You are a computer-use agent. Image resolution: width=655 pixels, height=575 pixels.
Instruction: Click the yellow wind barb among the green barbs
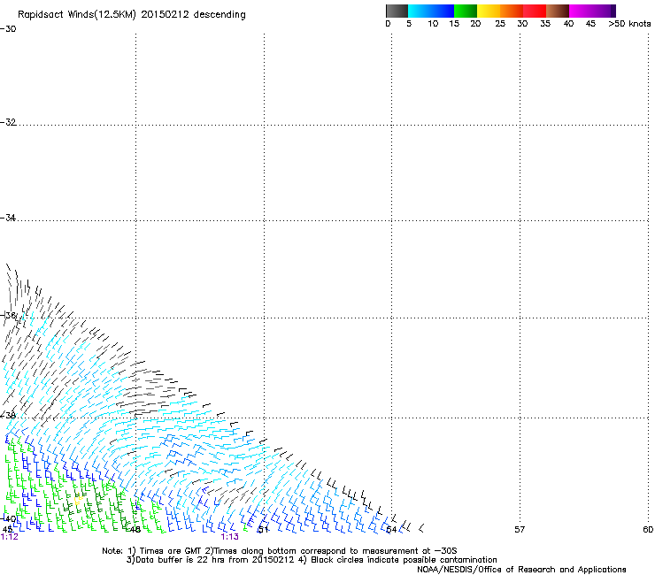78,500
